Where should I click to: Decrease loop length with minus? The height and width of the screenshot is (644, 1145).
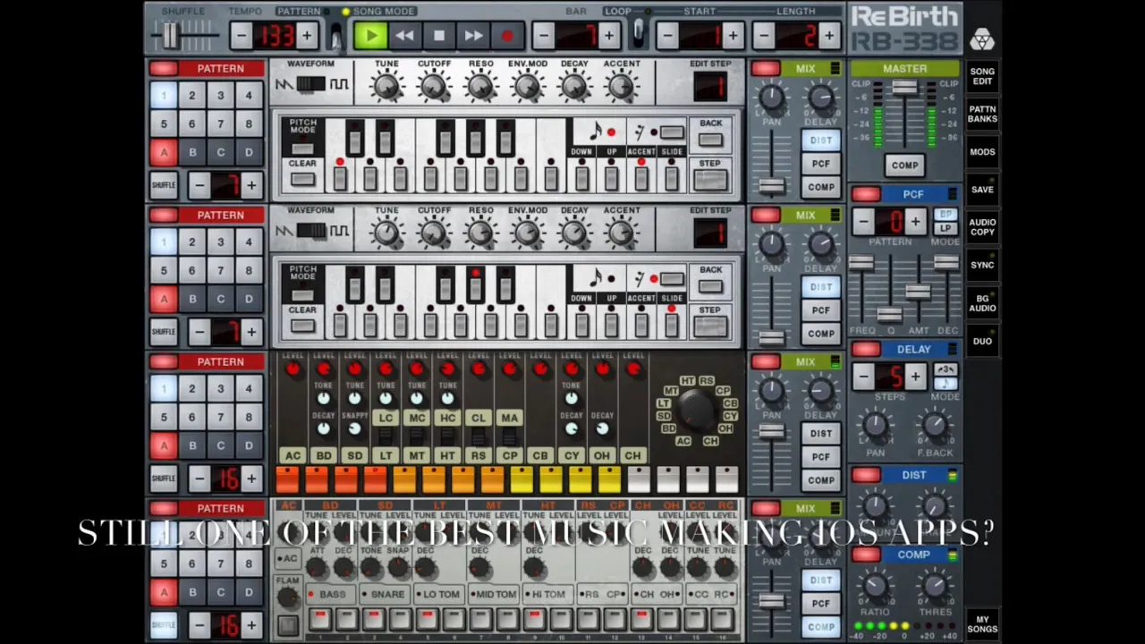(x=763, y=36)
